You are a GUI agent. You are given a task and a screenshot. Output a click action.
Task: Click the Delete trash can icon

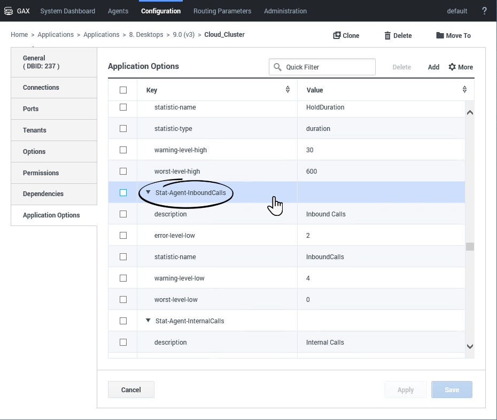coord(387,35)
